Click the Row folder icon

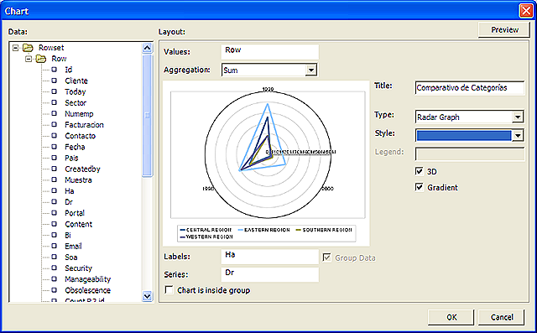click(x=41, y=59)
